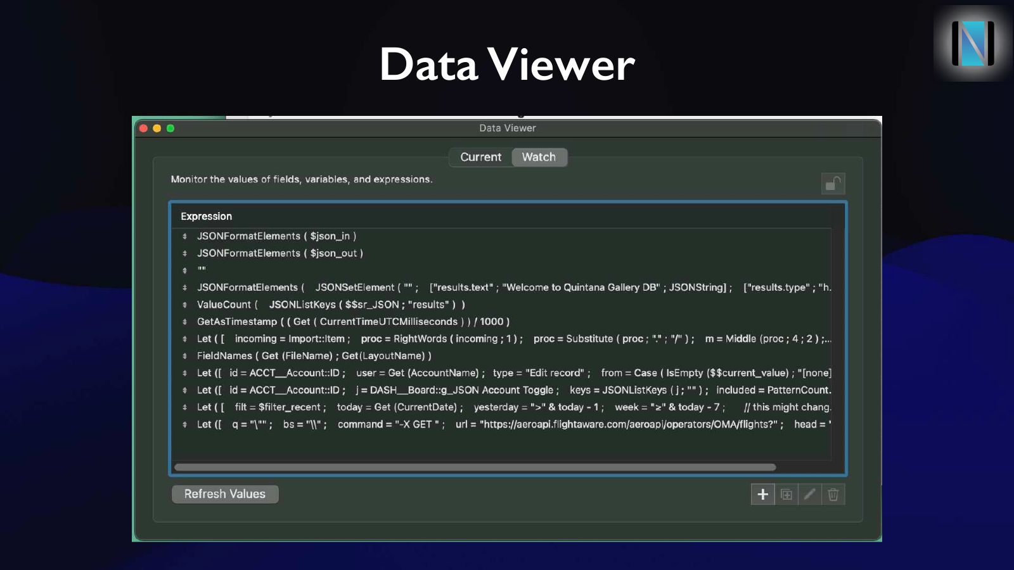Screen dimensions: 1014x570
Task: Edit expression with the pencil icon
Action: tap(809, 495)
